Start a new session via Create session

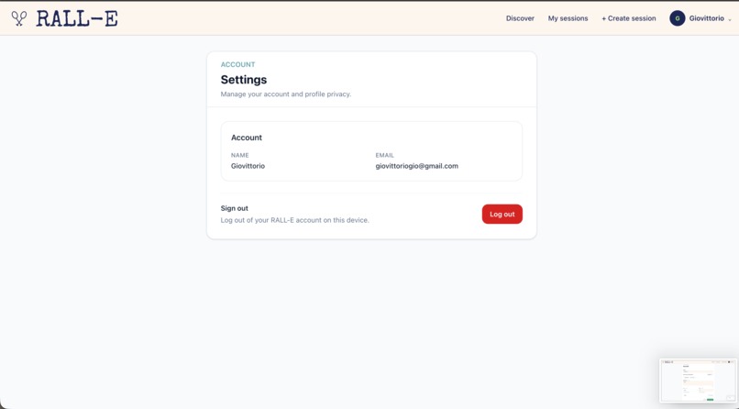tap(628, 18)
